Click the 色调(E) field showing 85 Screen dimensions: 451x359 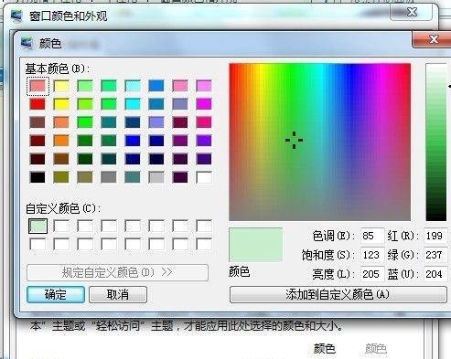click(x=372, y=236)
